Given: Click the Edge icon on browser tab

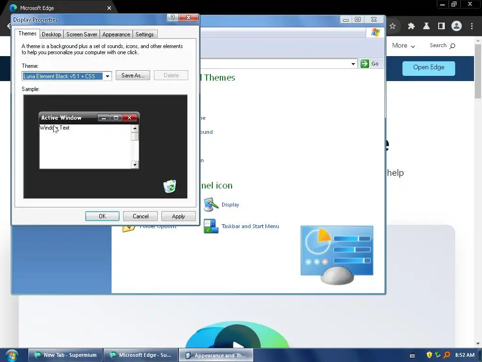Looking at the screenshot, I should (13, 8).
